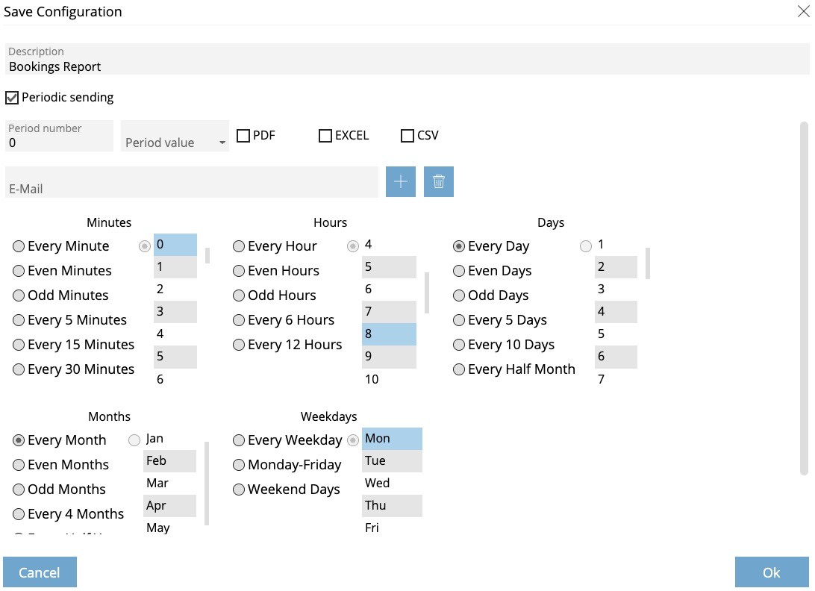Enable the PDF format checkbox
This screenshot has width=815, height=591.
pyautogui.click(x=243, y=136)
